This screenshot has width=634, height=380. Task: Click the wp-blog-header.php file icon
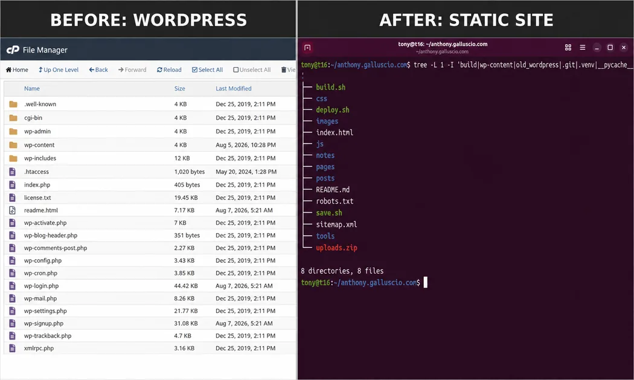click(x=13, y=235)
